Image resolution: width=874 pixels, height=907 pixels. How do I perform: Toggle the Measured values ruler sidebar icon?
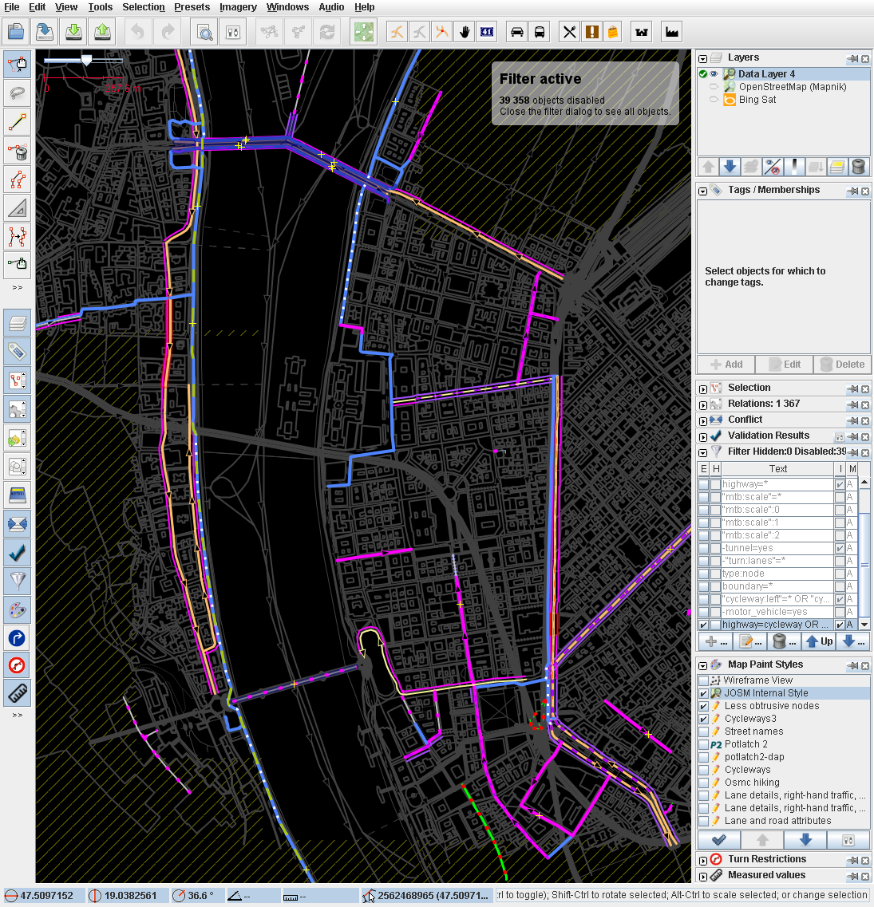coord(18,693)
